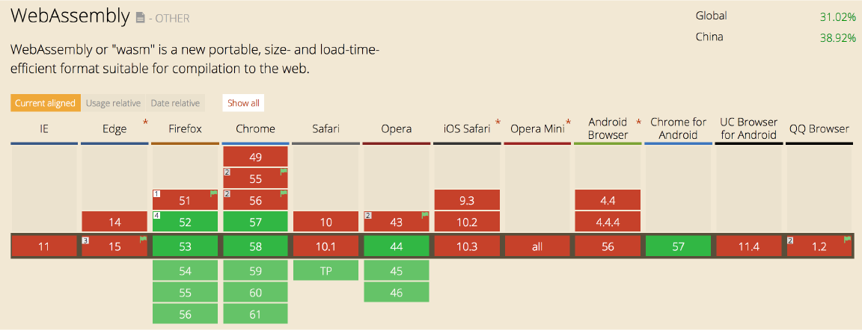Switch to Usage relative view

click(113, 103)
